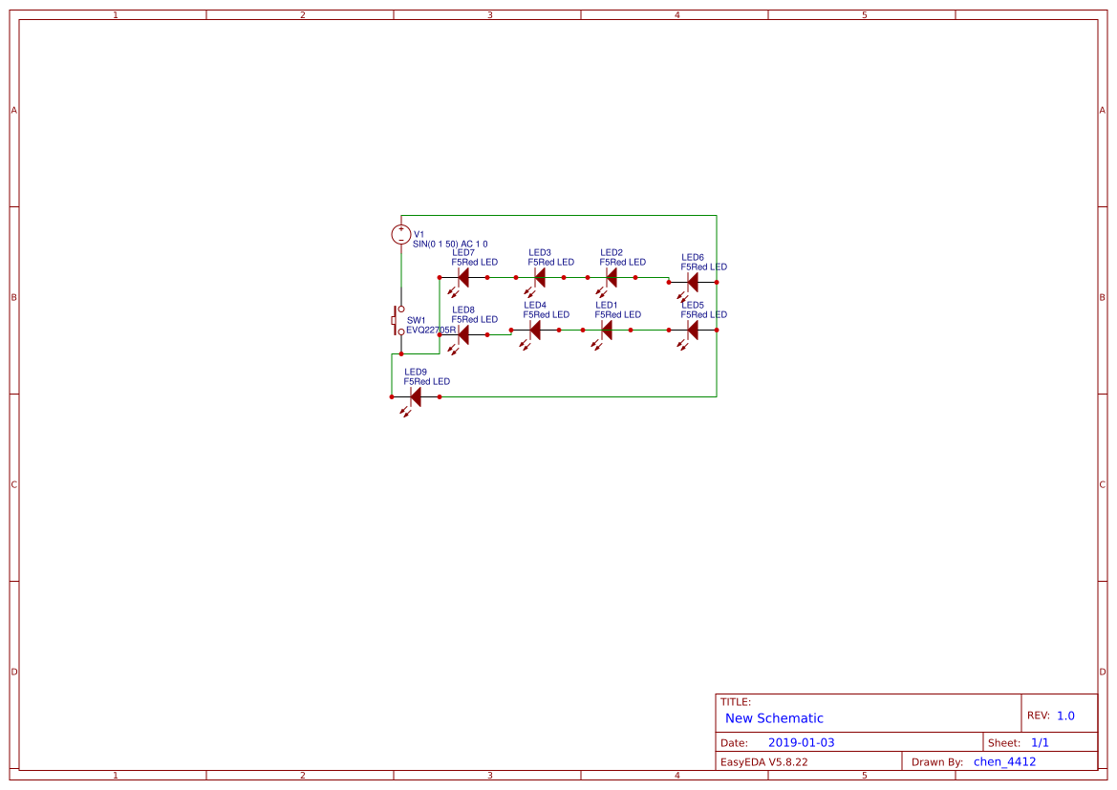The width and height of the screenshot is (1117, 790).
Task: Select the LED3 diode symbol
Action: pyautogui.click(x=538, y=277)
